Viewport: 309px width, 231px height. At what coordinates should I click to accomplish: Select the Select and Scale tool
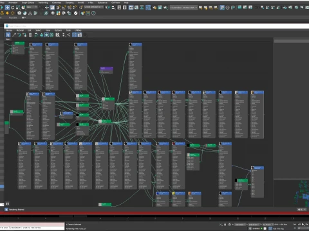pos(18,8)
